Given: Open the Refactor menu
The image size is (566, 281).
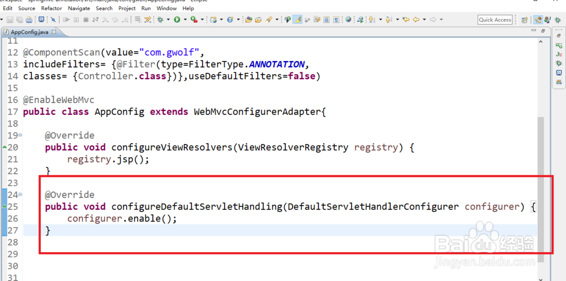Looking at the screenshot, I should point(52,8).
